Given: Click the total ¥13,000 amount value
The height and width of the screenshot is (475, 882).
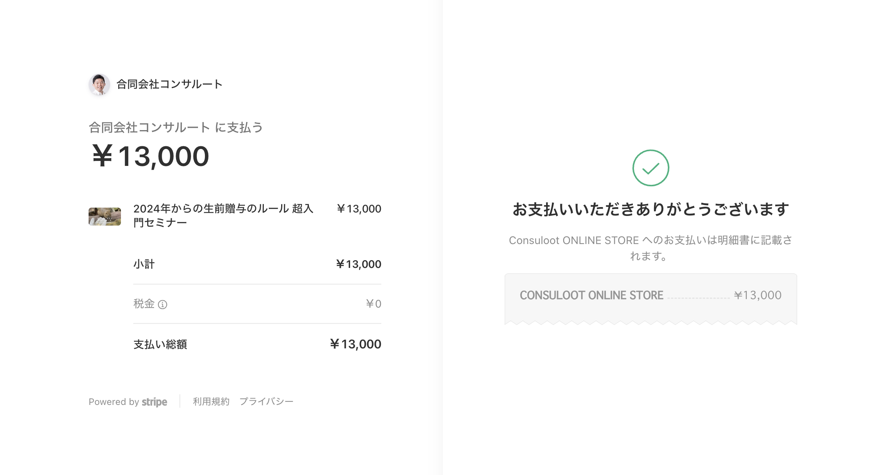Looking at the screenshot, I should point(355,344).
